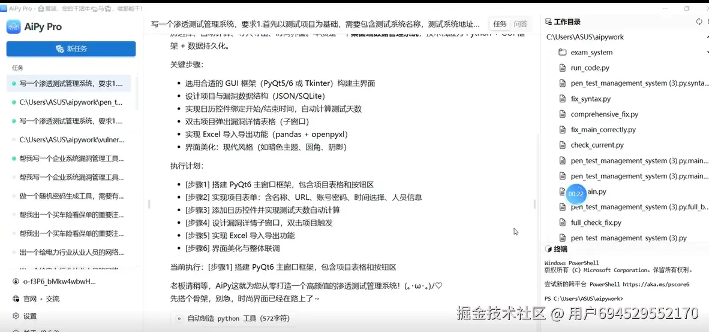Screen dimensions: 709x332
Task: Click the 终端 terminal header icon
Action: coord(549,249)
